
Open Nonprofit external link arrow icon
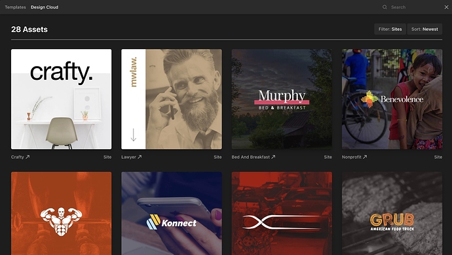(365, 157)
